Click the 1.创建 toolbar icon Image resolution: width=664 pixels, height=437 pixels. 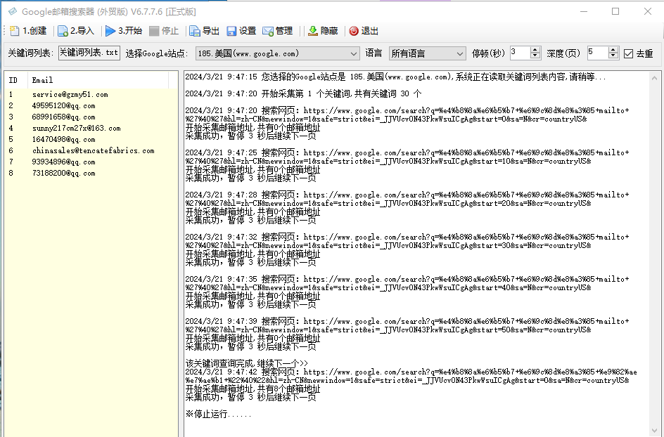(x=14, y=31)
